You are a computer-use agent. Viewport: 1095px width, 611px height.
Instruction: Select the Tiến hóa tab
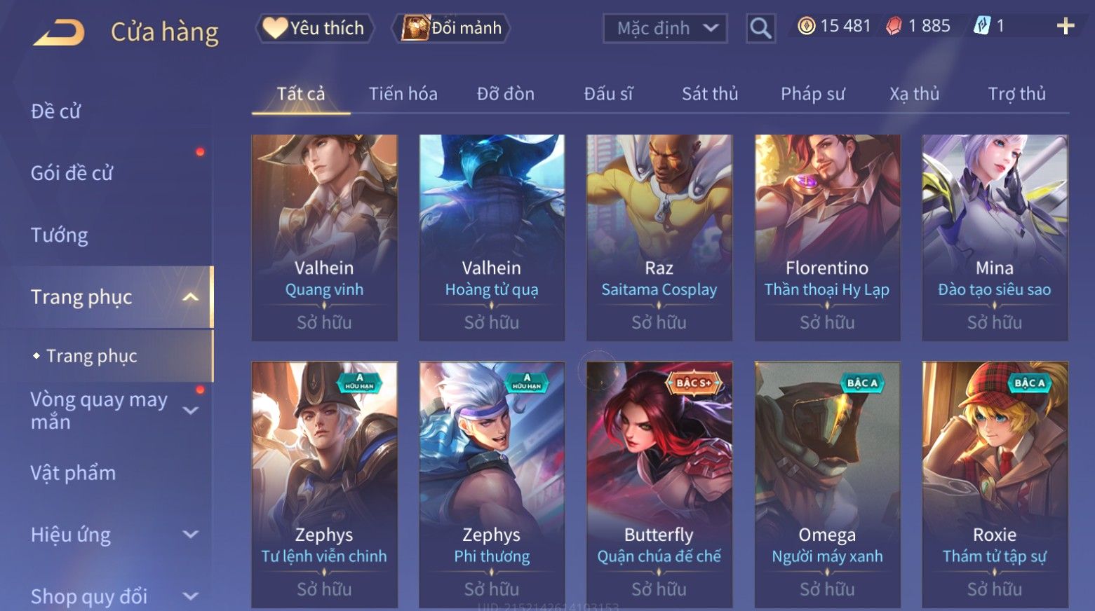click(403, 94)
